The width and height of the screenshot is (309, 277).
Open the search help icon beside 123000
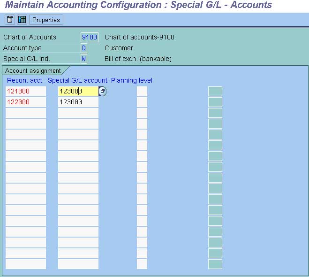[x=103, y=91]
